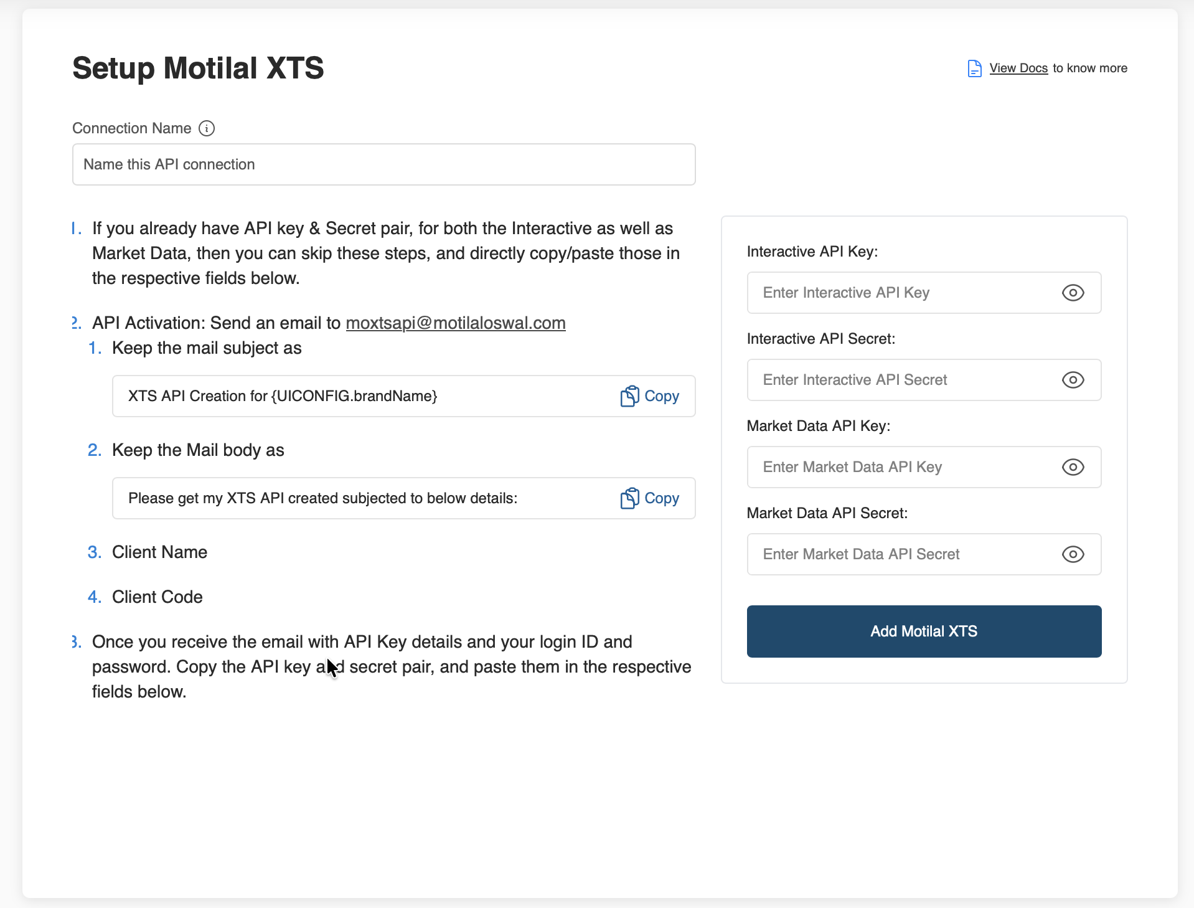
Task: Unhide the Market Data API Secret field
Action: coord(1073,554)
